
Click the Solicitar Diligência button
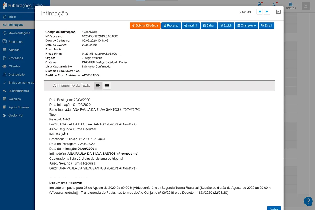click(145, 25)
